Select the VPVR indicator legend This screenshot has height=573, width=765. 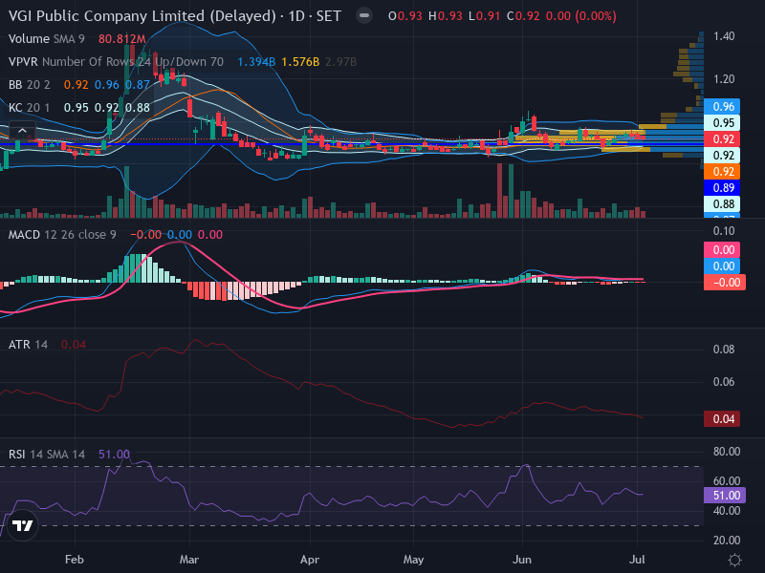[x=116, y=62]
